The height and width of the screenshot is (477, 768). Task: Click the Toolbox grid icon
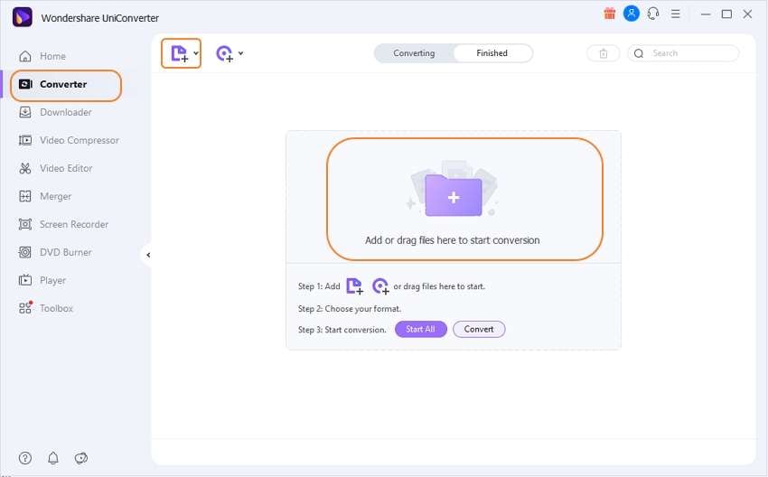(x=25, y=307)
